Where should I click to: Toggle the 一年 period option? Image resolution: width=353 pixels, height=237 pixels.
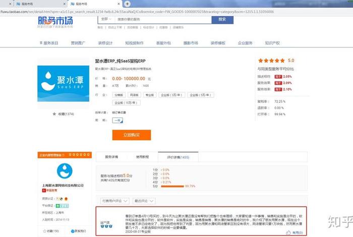(x=117, y=121)
